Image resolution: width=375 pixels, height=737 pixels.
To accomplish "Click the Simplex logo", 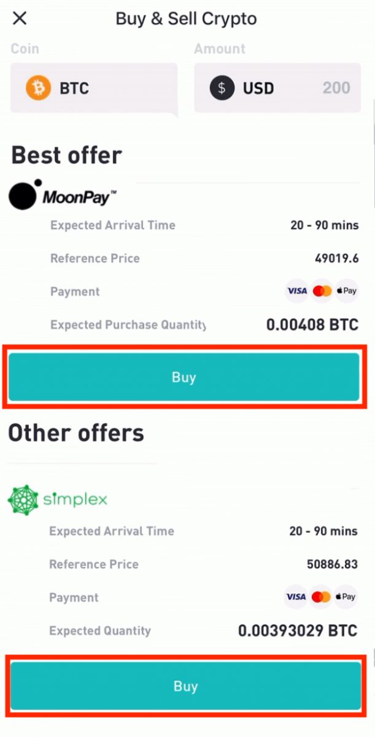I will point(58,499).
